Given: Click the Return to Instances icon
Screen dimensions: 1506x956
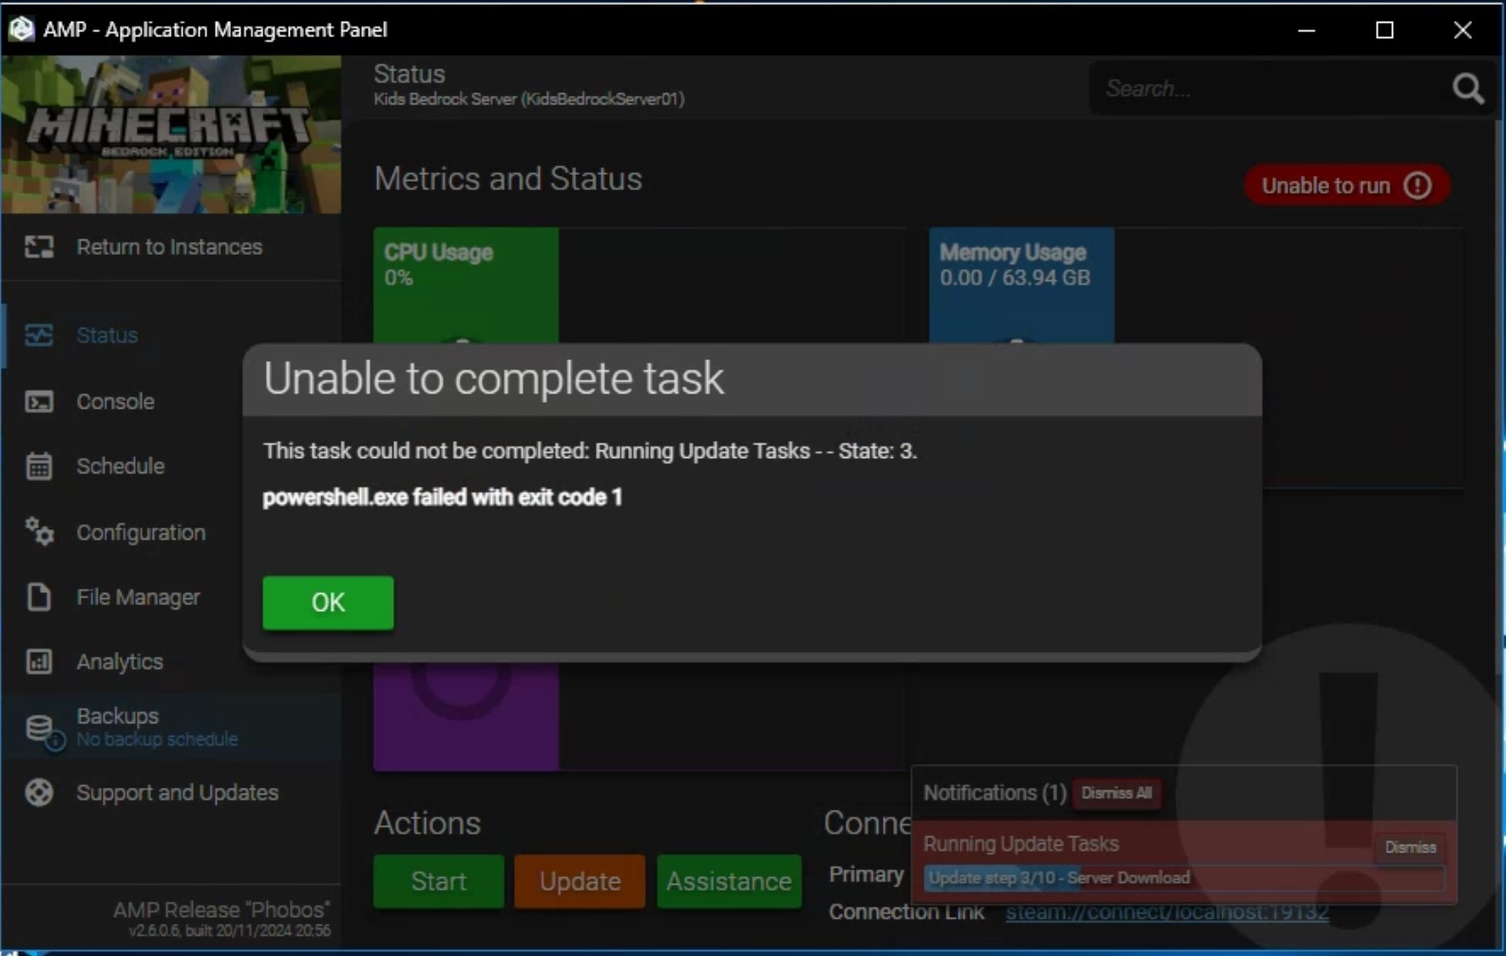Looking at the screenshot, I should (x=39, y=247).
